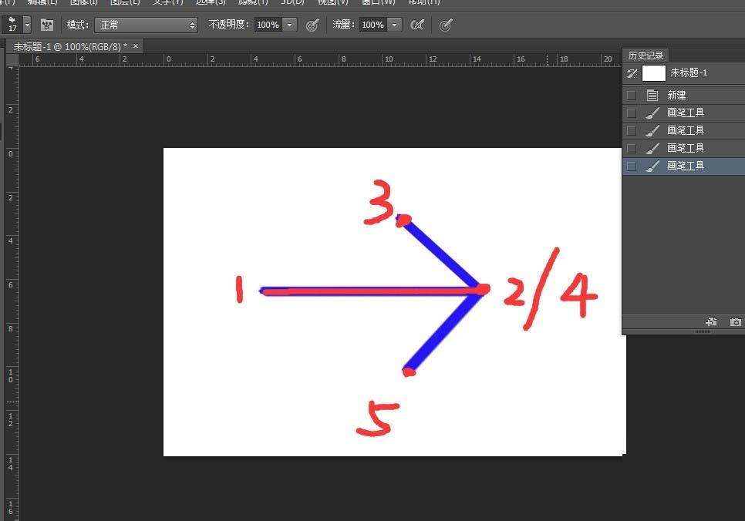The image size is (745, 521).
Task: Enable tablet pressure controls opacity
Action: 312,25
